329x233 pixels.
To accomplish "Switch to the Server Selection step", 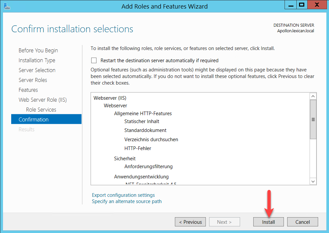I will (x=37, y=70).
